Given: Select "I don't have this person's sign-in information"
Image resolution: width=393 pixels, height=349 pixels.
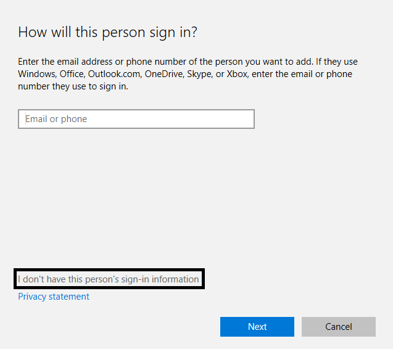Looking at the screenshot, I should tap(109, 279).
